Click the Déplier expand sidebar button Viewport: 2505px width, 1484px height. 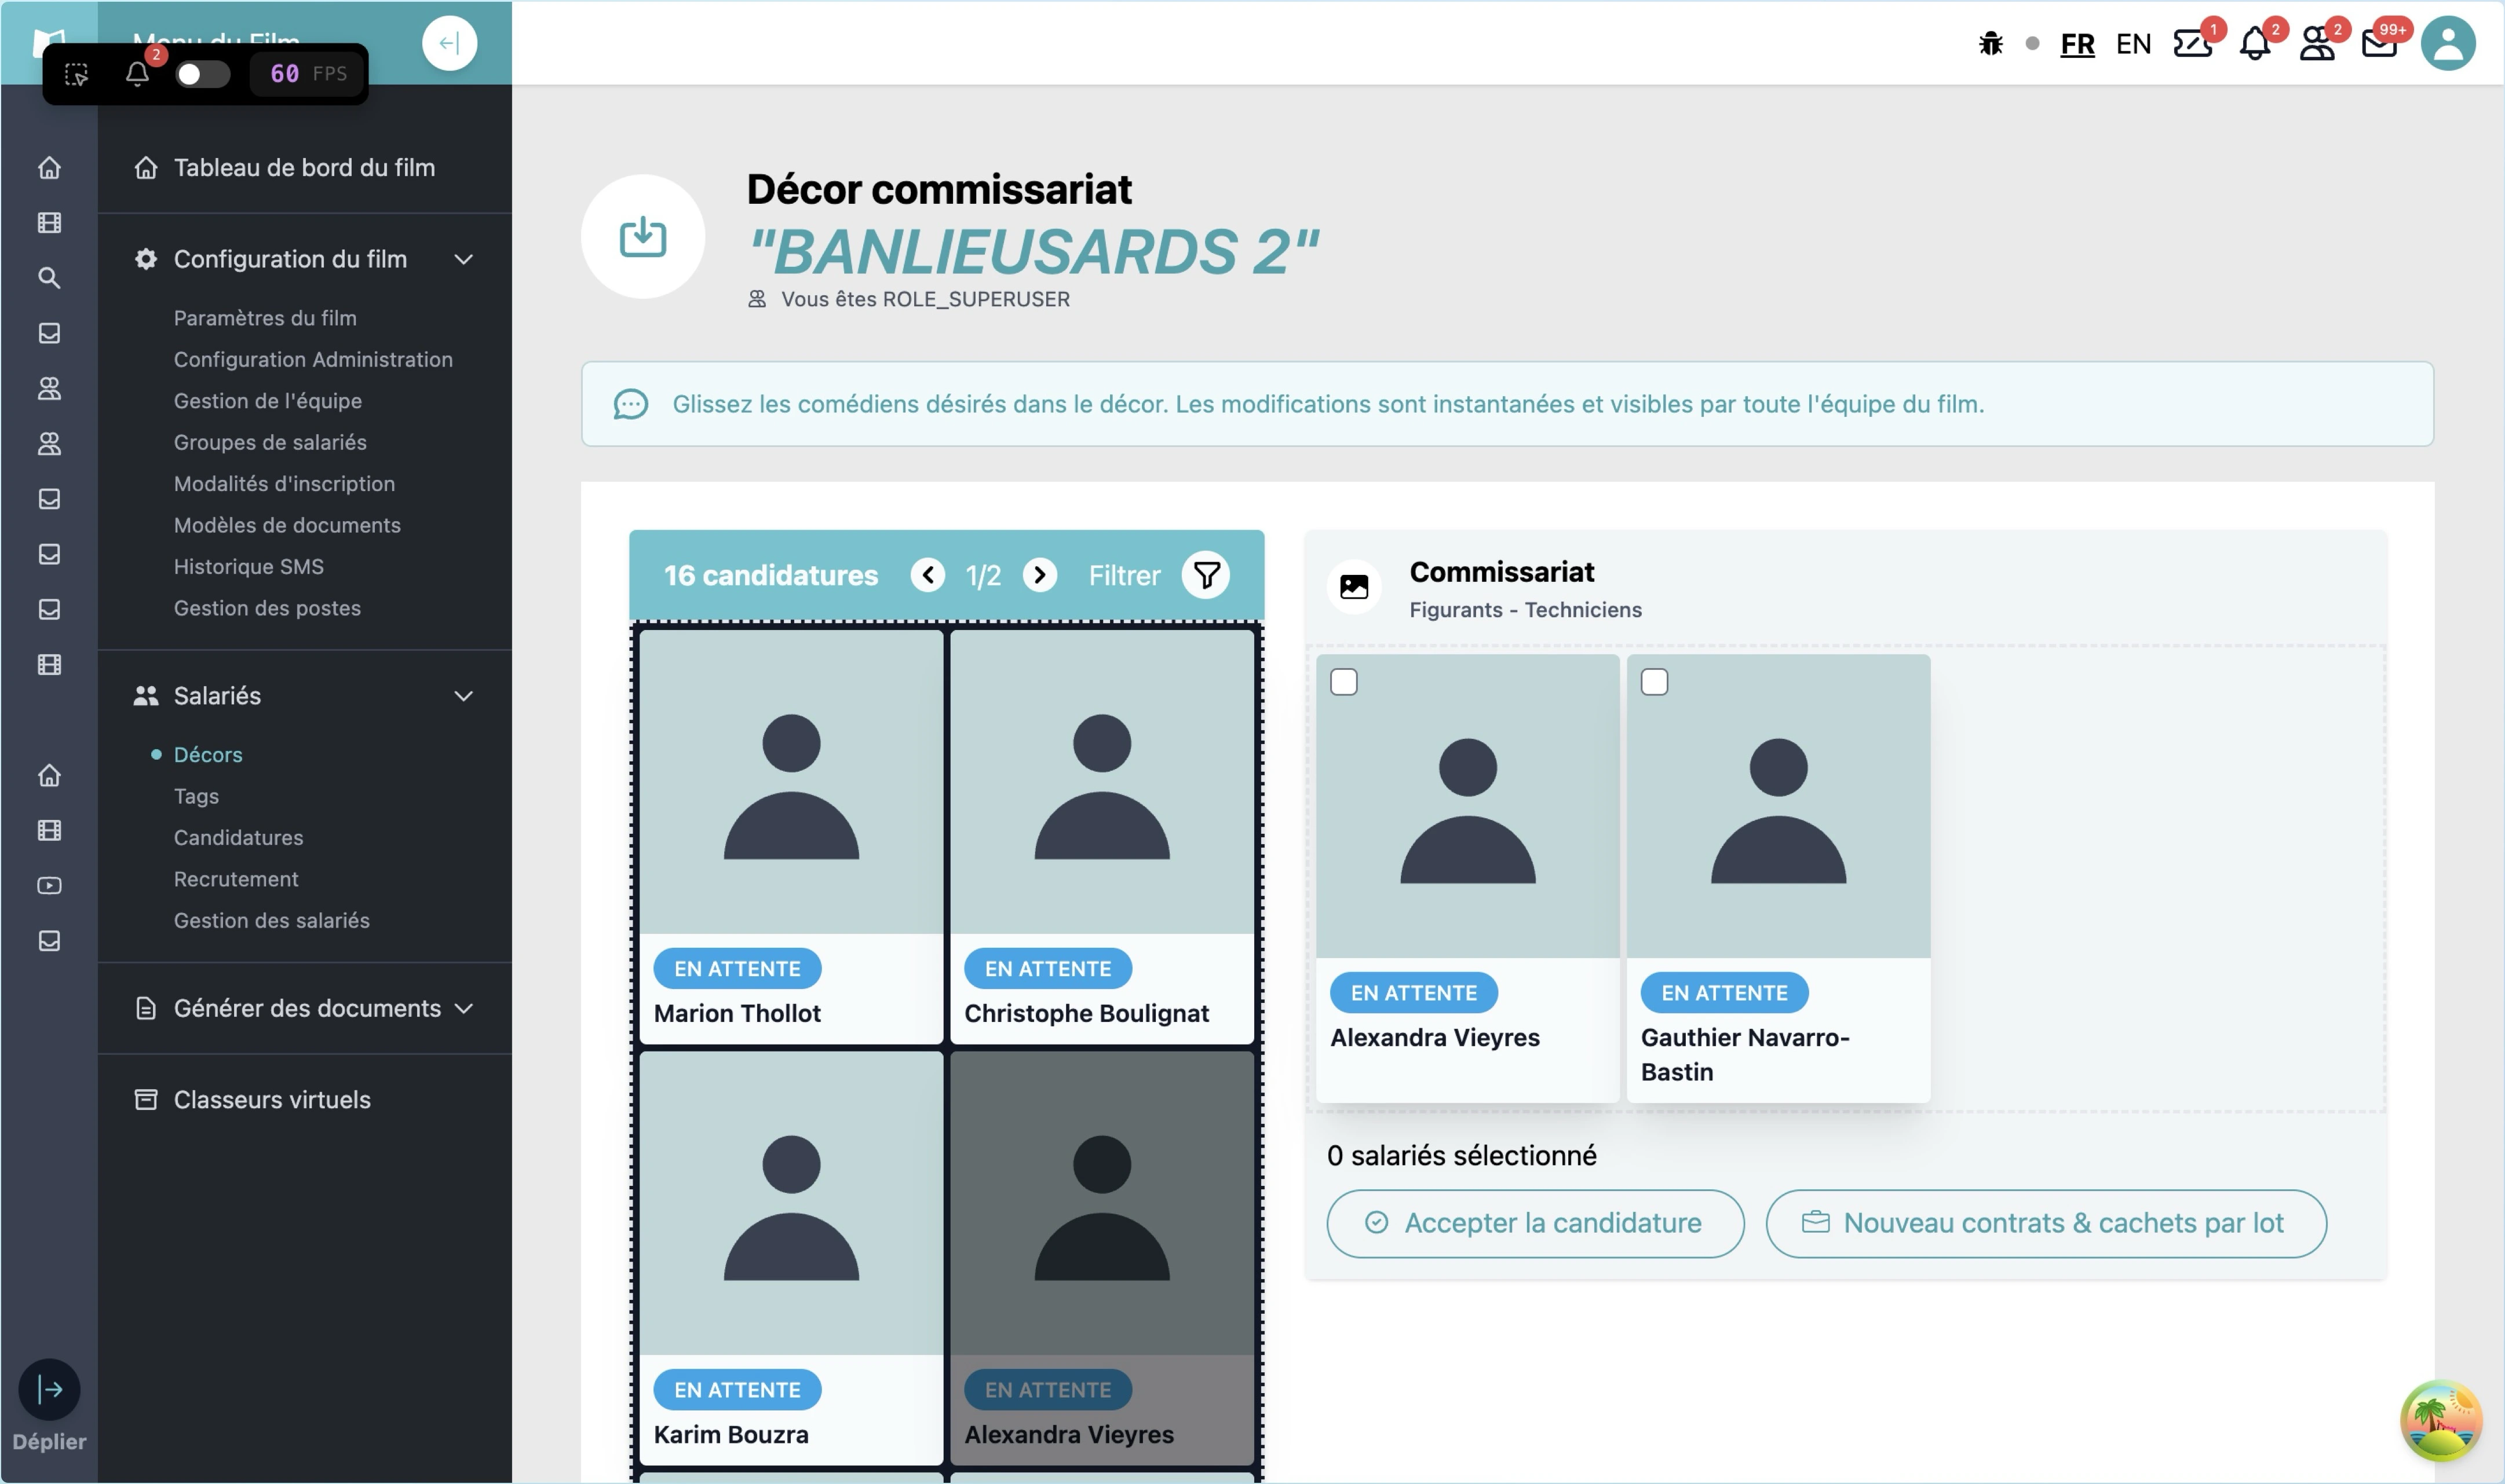click(x=49, y=1389)
